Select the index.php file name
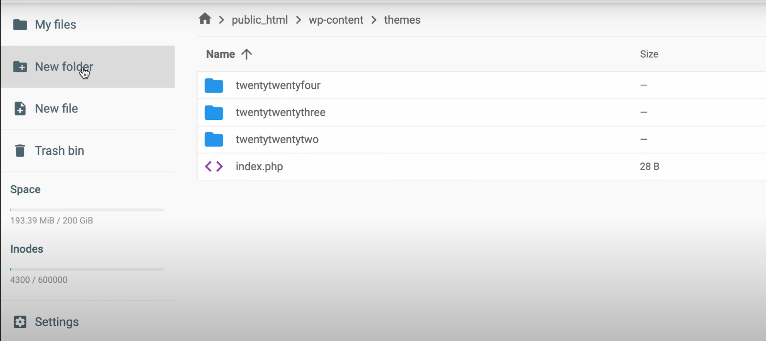766x341 pixels. 259,166
